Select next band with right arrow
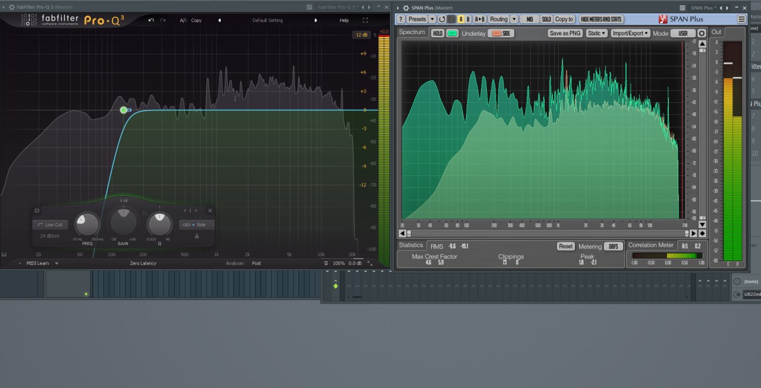 [x=196, y=211]
